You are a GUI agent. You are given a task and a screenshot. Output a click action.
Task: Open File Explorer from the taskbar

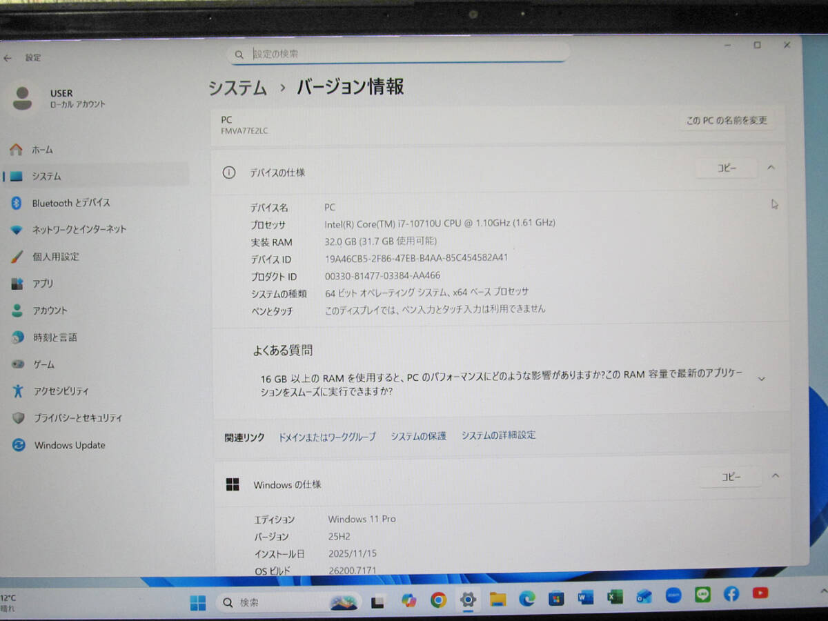click(497, 599)
